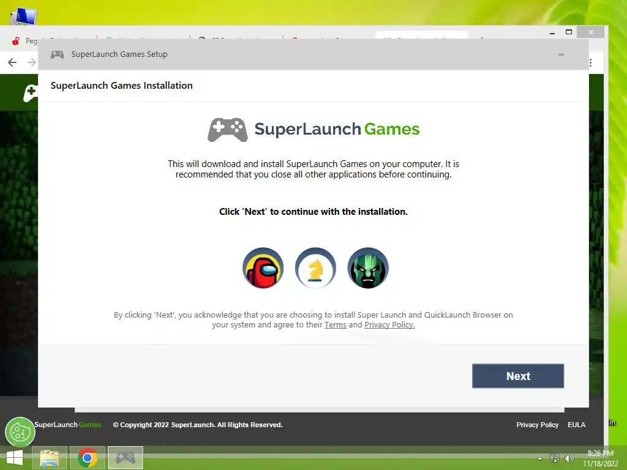Open the Windows Start button
This screenshot has height=470, width=627.
click(15, 458)
